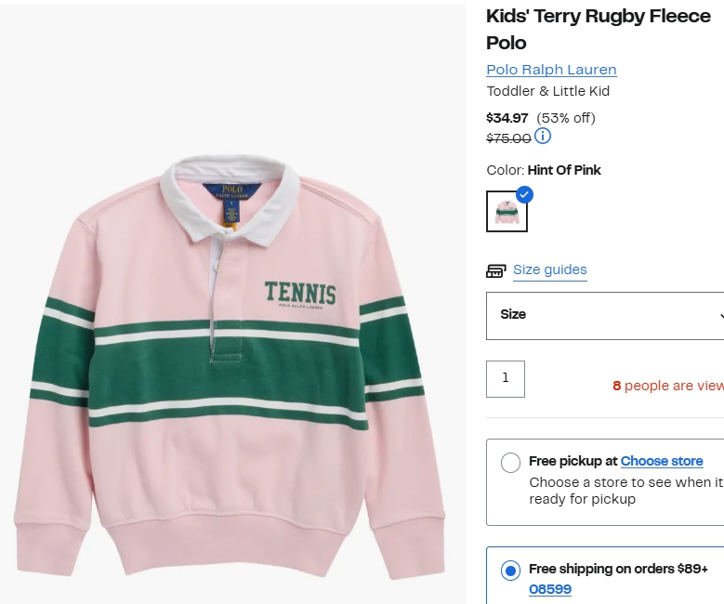Screen dimensions: 724x604
Task: Open the Size guides link
Action: 549,269
